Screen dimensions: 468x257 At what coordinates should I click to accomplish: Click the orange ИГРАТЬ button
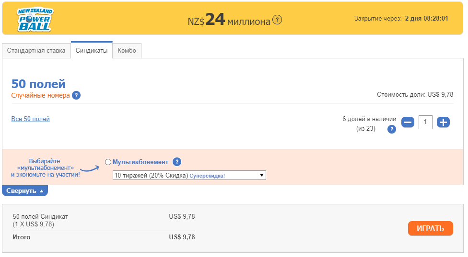[x=431, y=228]
